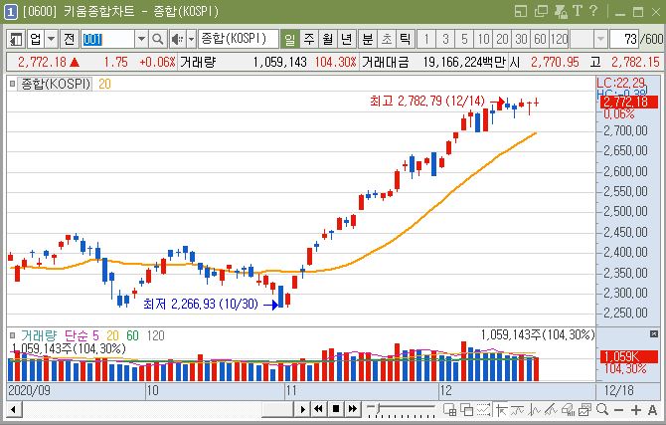Zoom out with the minus icon
666x425 pixels.
click(x=619, y=410)
